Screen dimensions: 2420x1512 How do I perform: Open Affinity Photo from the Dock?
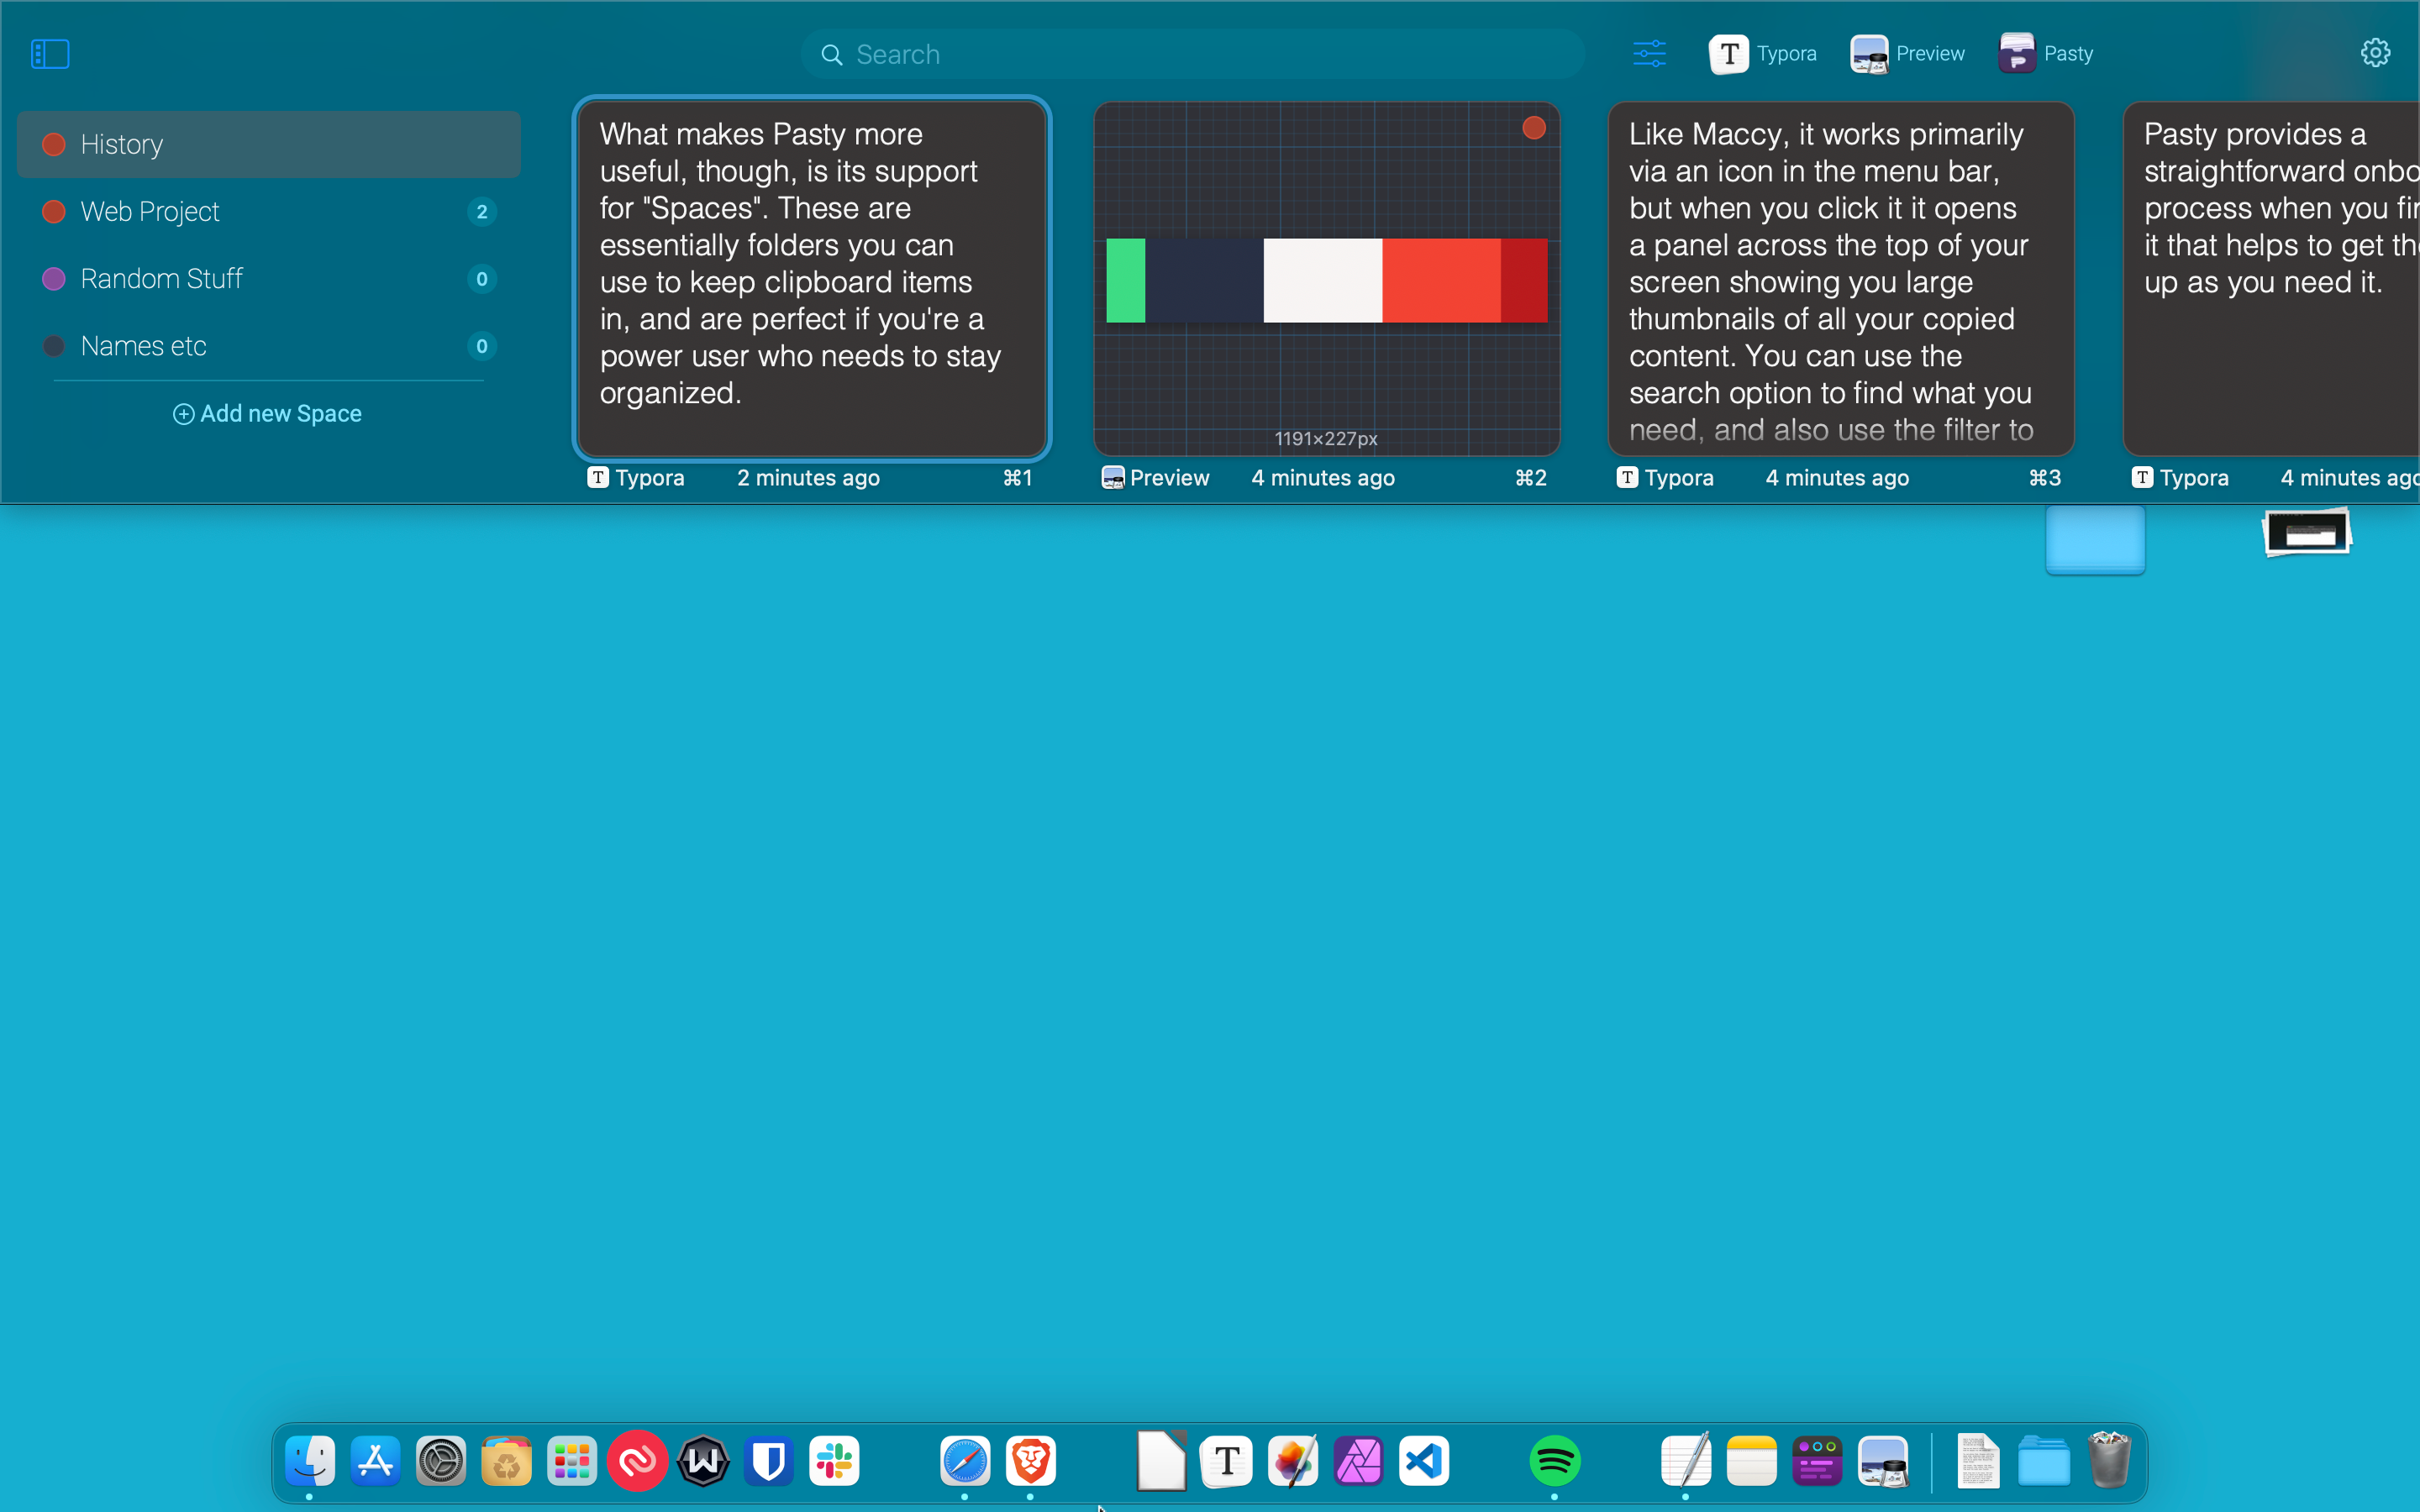[1359, 1460]
